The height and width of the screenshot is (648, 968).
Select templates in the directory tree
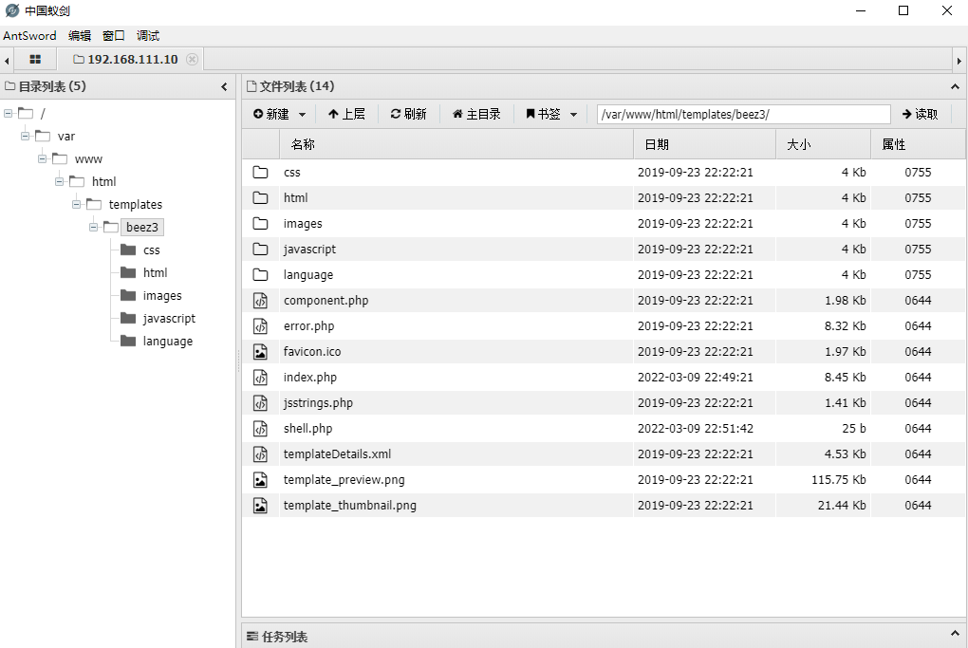pos(135,204)
